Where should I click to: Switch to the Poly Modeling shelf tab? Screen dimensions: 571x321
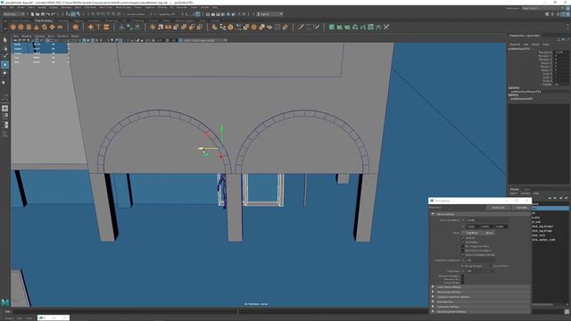[44, 21]
